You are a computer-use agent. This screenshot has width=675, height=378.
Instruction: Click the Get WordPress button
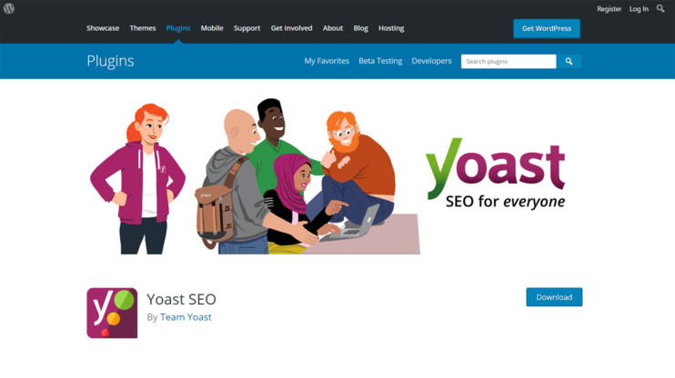click(547, 28)
